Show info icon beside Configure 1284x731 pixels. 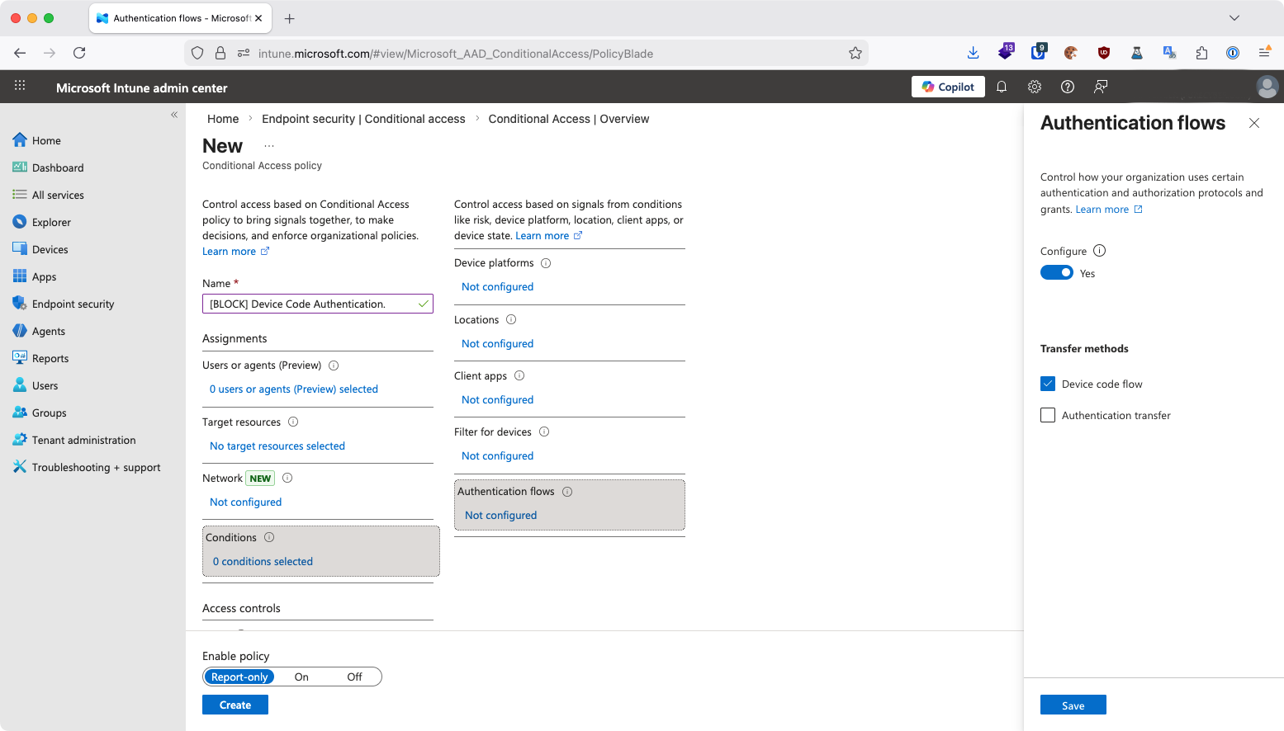point(1099,251)
